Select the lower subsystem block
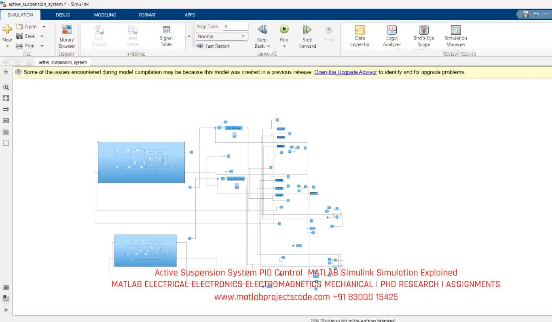The width and height of the screenshot is (552, 322). 145,250
